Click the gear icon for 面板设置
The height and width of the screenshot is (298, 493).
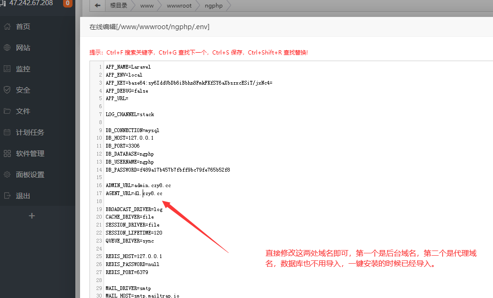click(7, 175)
